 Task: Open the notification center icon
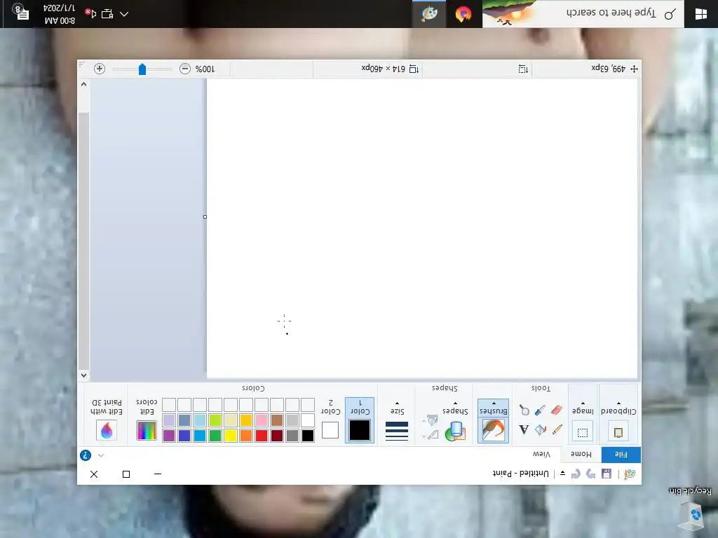pos(21,13)
